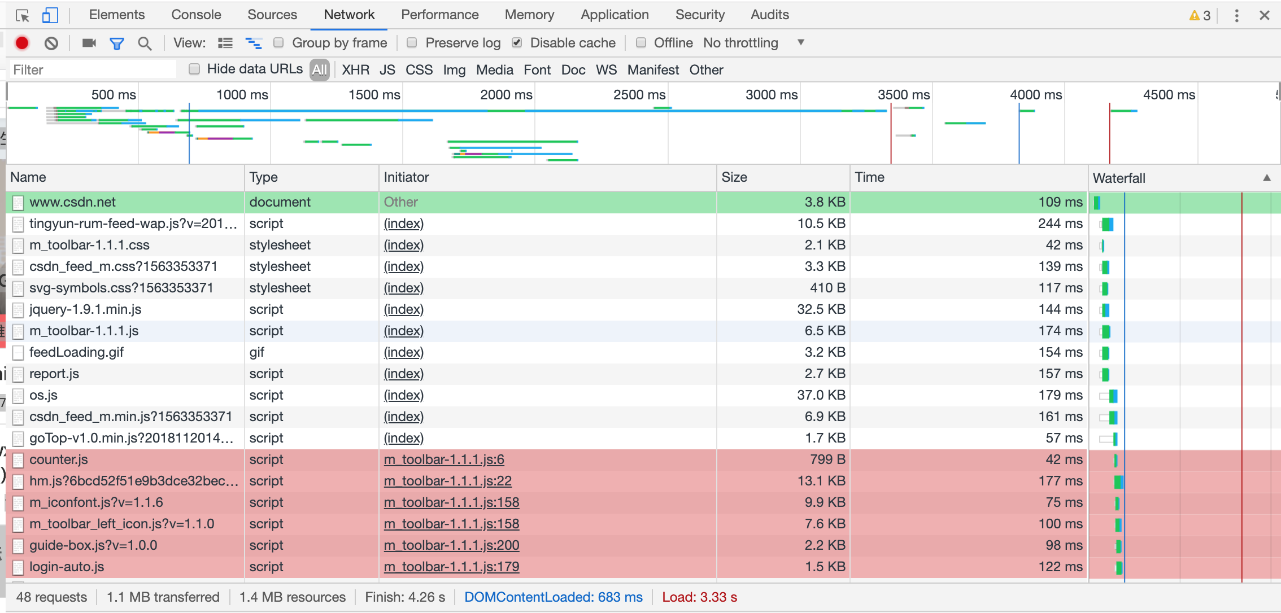This screenshot has width=1281, height=613.
Task: Select the inspect element cursor icon
Action: tap(23, 15)
